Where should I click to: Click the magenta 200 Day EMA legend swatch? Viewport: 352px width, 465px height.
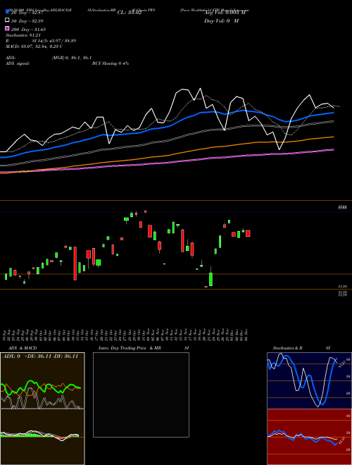(7, 28)
